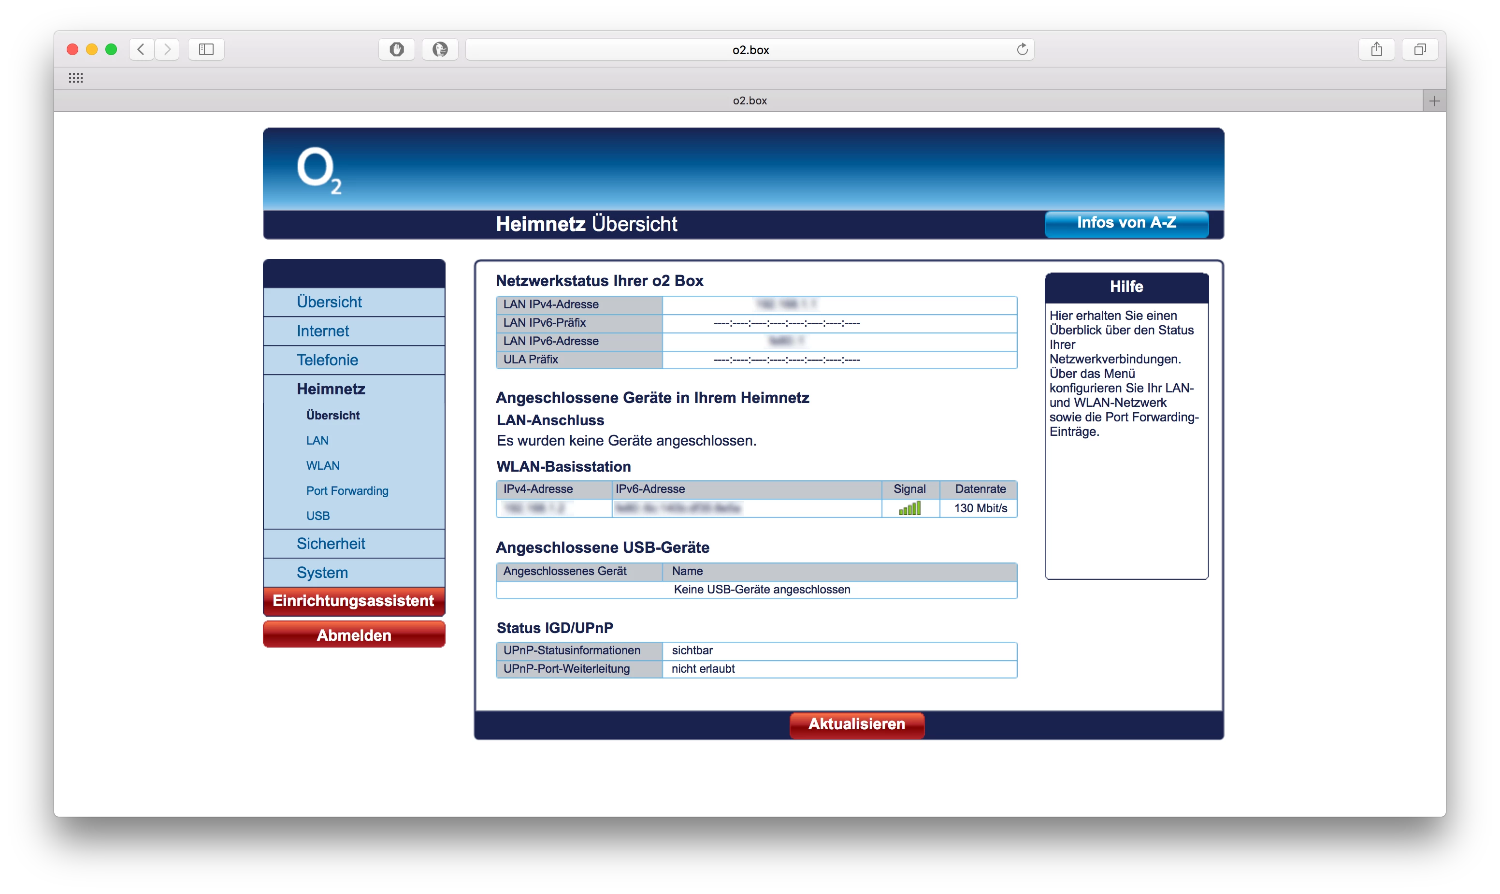This screenshot has width=1500, height=894.
Task: Toggle the Safari sidebar icon
Action: pyautogui.click(x=206, y=49)
